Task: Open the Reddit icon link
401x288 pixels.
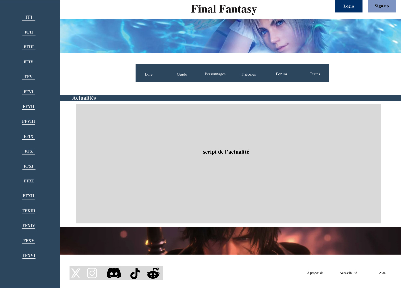Action: click(153, 273)
